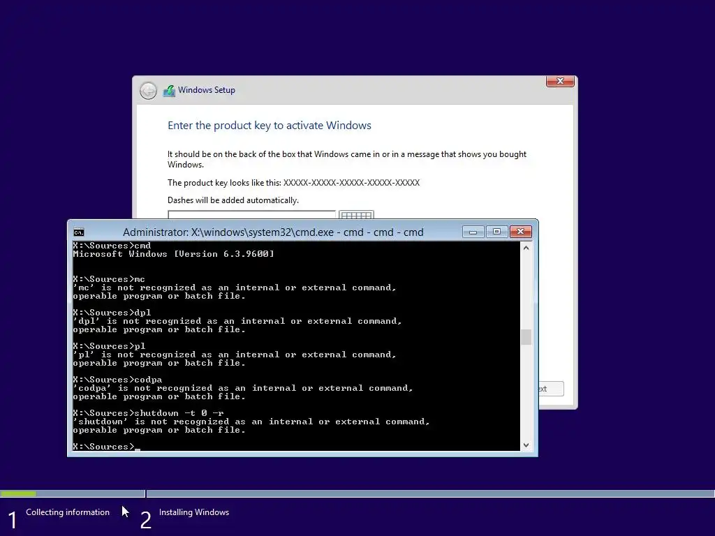Click the Windows Setup title icon
This screenshot has width=715, height=536.
[x=169, y=91]
